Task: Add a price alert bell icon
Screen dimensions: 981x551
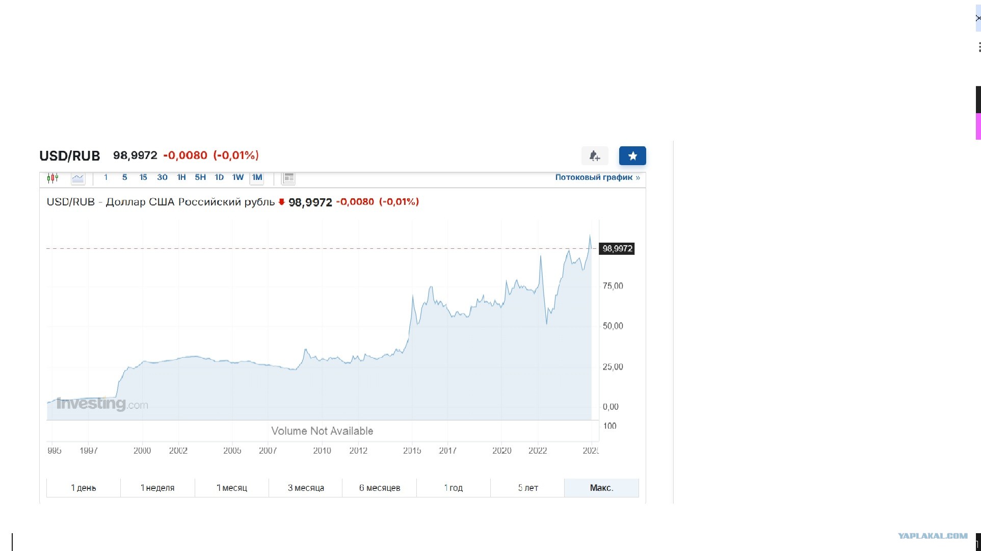Action: pos(595,156)
